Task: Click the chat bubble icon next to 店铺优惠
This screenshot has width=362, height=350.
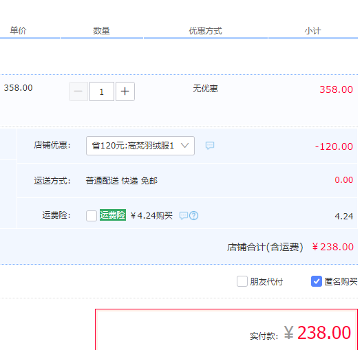Action: [210, 146]
